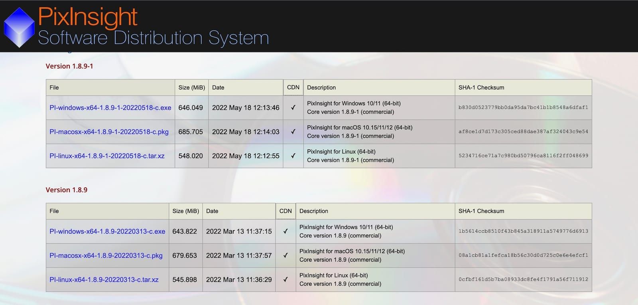This screenshot has height=305, width=638.
Task: Click Description header in Version 1.8.9 table
Action: tap(314, 211)
